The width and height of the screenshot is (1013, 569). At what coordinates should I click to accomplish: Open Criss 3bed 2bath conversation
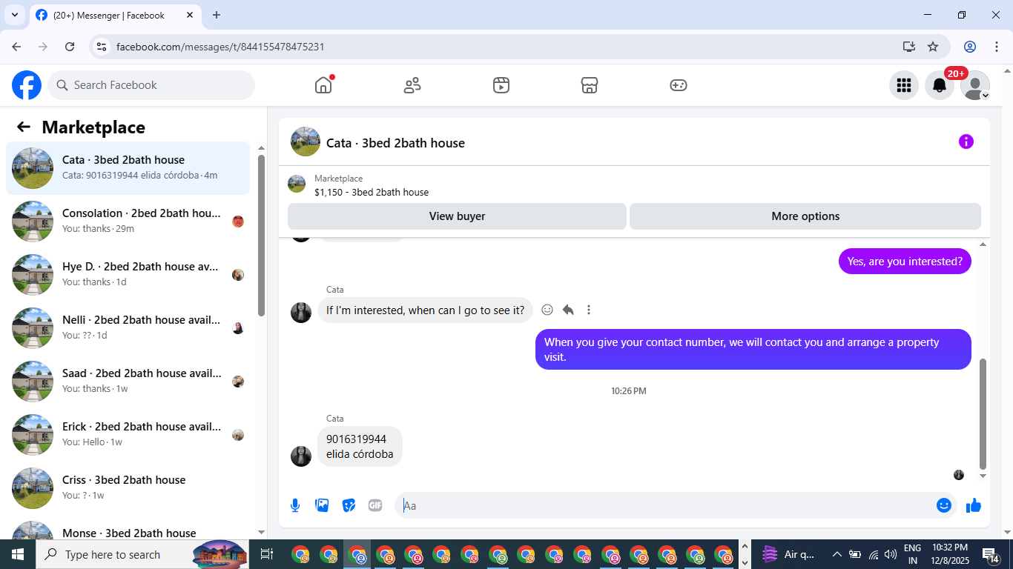128,488
